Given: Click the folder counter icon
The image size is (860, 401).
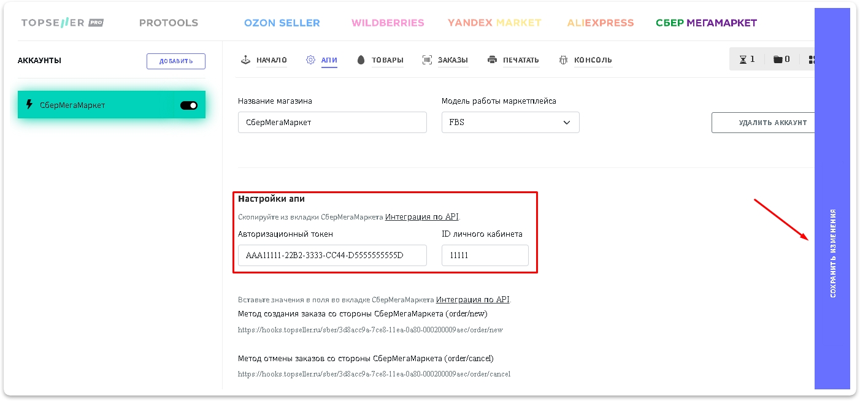Looking at the screenshot, I should click(778, 59).
